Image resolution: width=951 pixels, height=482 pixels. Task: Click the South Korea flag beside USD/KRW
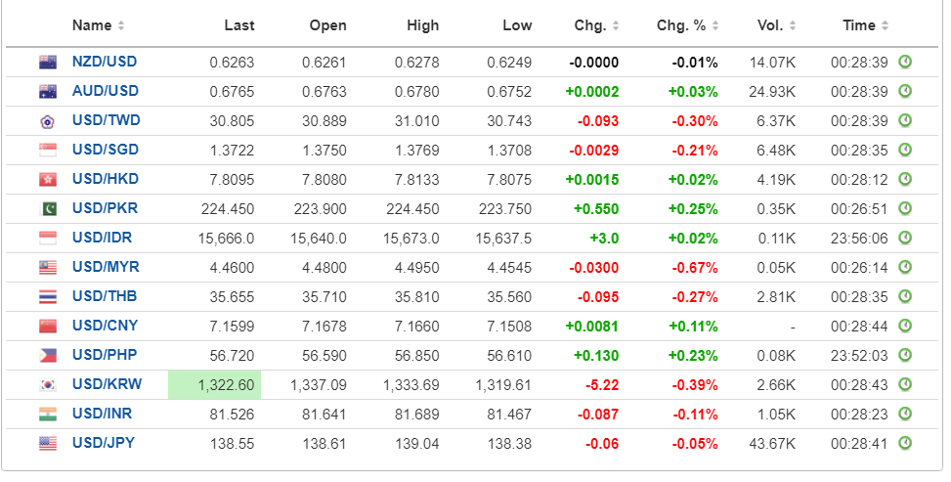coord(47,385)
